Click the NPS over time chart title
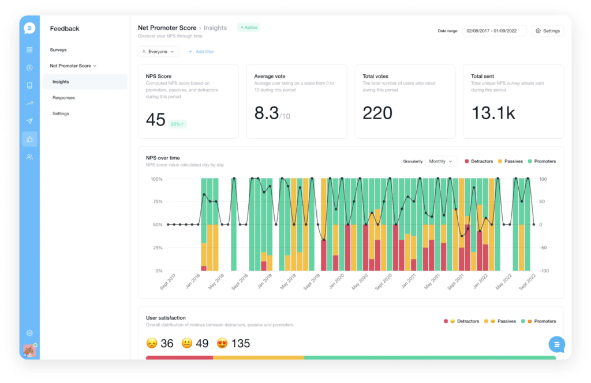This screenshot has height=383, width=591. [x=163, y=158]
